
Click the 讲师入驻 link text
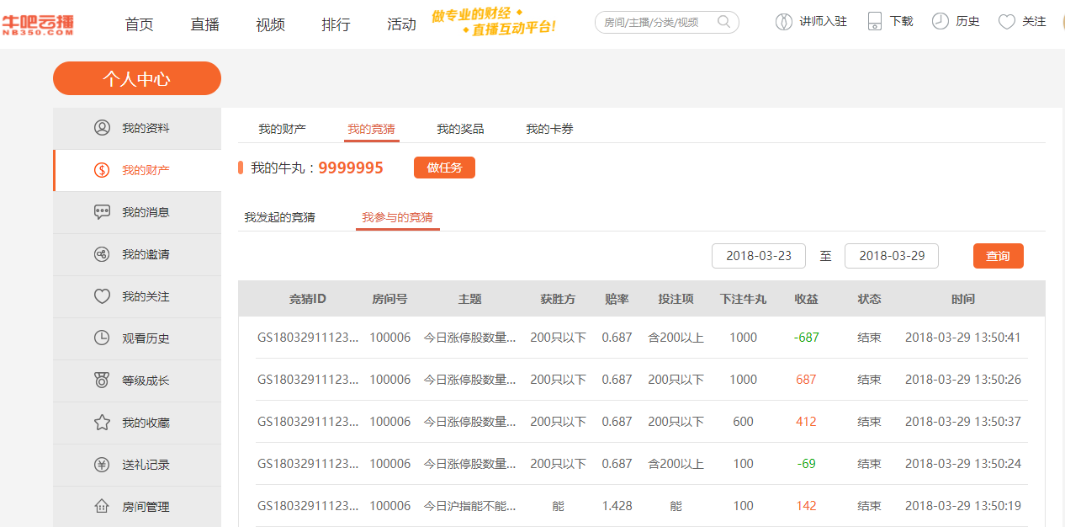pos(823,22)
